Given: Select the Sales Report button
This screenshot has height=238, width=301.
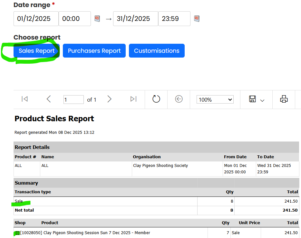Looking at the screenshot, I should coord(36,50).
